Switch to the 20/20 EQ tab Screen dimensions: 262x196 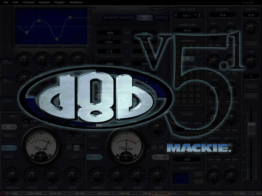161,18
